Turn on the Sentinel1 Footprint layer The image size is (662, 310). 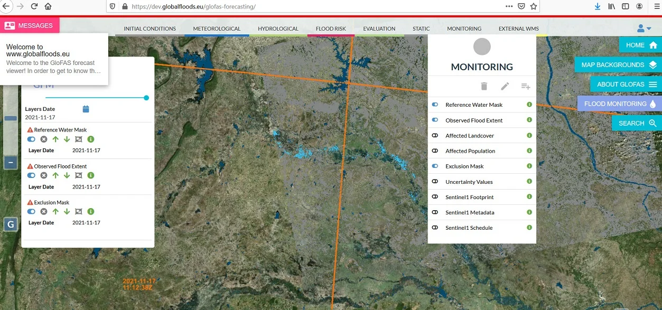point(435,197)
